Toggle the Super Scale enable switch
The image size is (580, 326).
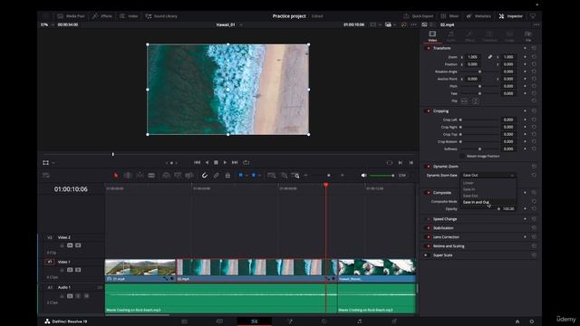click(426, 255)
